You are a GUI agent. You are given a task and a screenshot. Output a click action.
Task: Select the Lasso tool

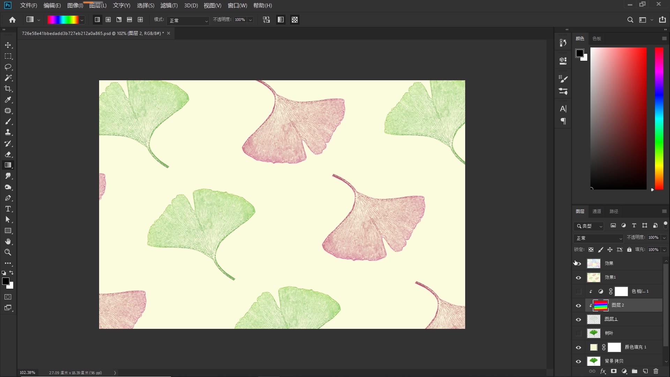[x=8, y=67]
